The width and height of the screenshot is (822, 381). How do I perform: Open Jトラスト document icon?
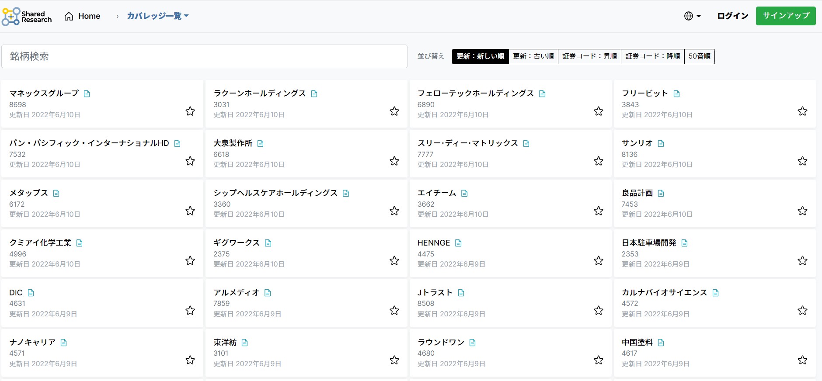pyautogui.click(x=461, y=293)
